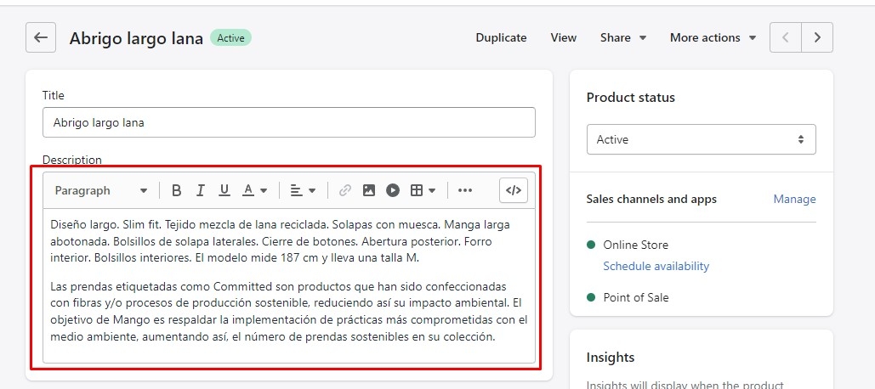The height and width of the screenshot is (389, 875).
Task: Open the insert table dropdown
Action: point(423,190)
